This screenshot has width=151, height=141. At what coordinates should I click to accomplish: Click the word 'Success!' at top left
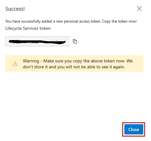click(x=15, y=9)
